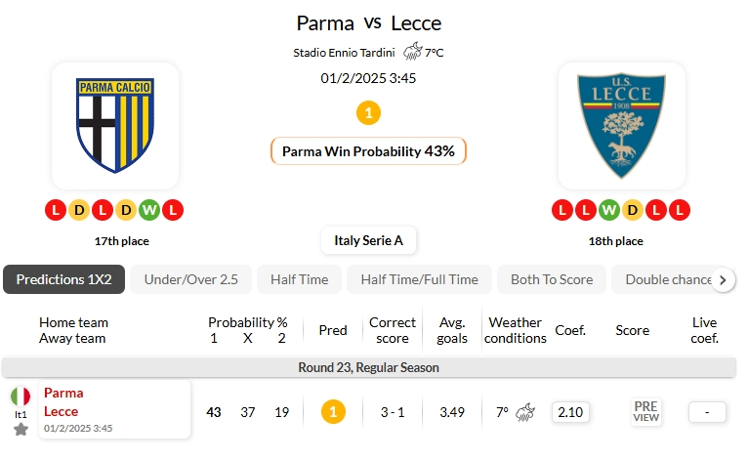Open the Predictions 1X2 tab

coord(63,279)
